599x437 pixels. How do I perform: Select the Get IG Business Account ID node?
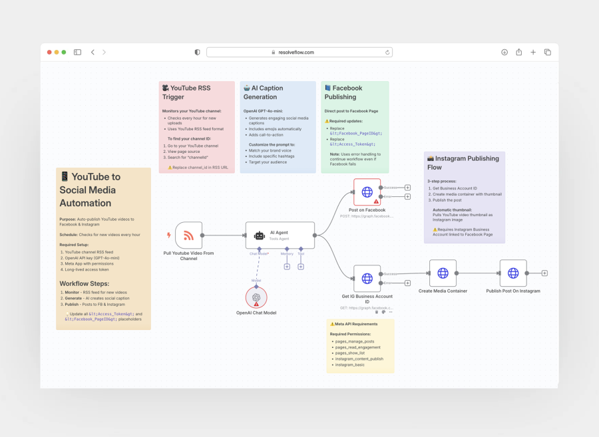point(367,279)
